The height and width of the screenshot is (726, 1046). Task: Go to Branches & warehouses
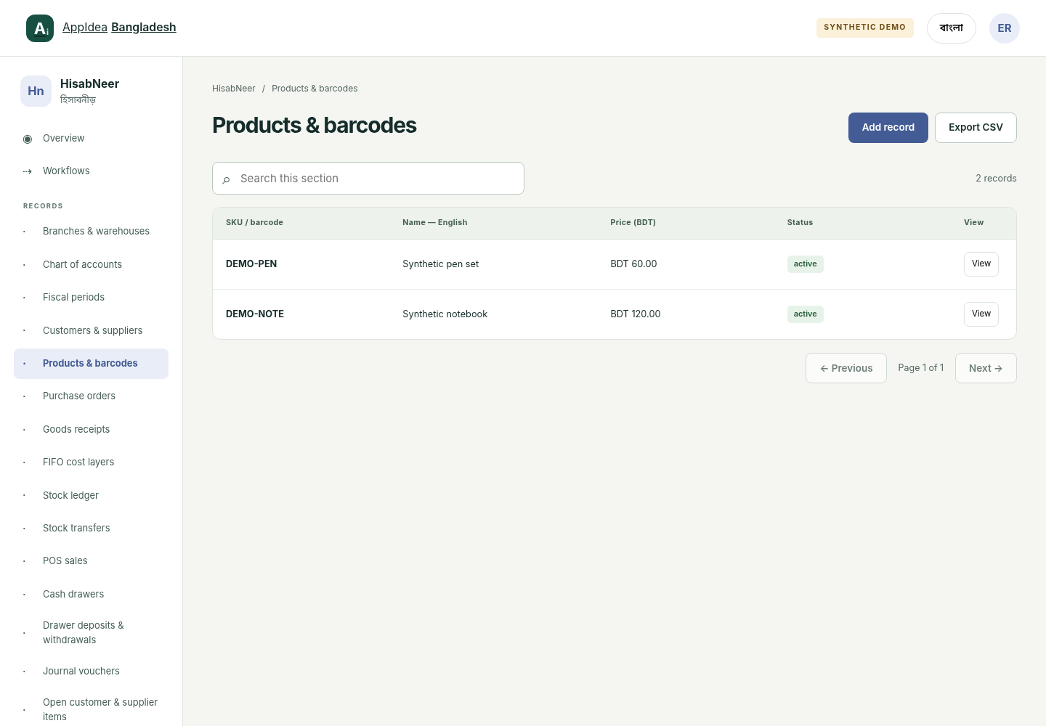point(91,232)
